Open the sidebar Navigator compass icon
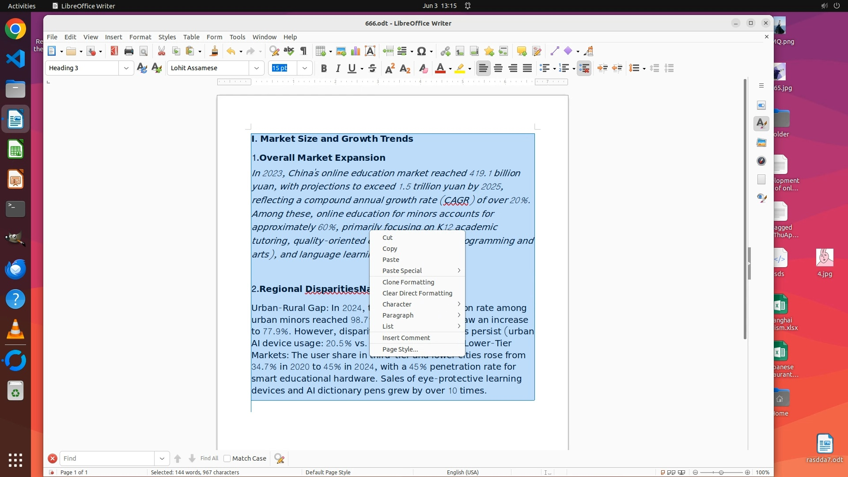Screen dimensions: 848x477 761,161
